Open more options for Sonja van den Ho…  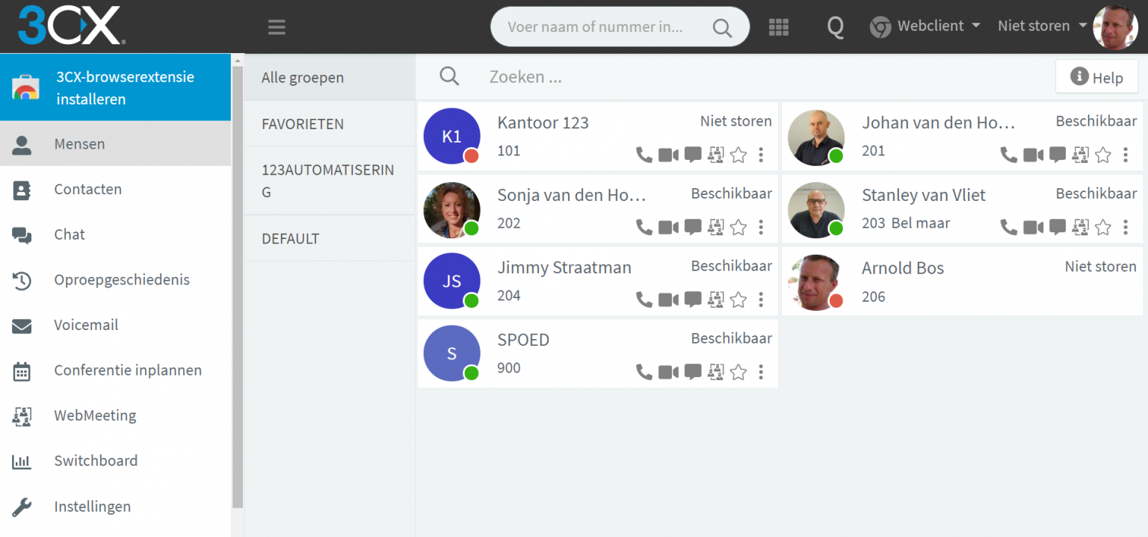coord(761,227)
